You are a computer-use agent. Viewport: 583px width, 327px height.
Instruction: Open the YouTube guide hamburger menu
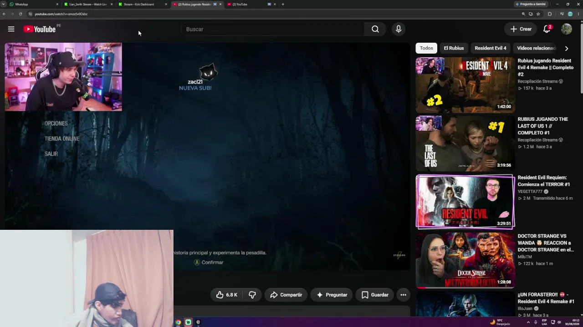pos(11,29)
